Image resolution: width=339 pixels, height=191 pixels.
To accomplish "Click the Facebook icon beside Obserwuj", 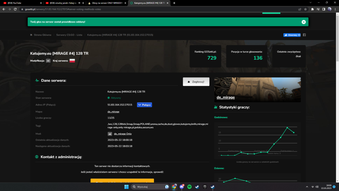I will coord(304,35).
